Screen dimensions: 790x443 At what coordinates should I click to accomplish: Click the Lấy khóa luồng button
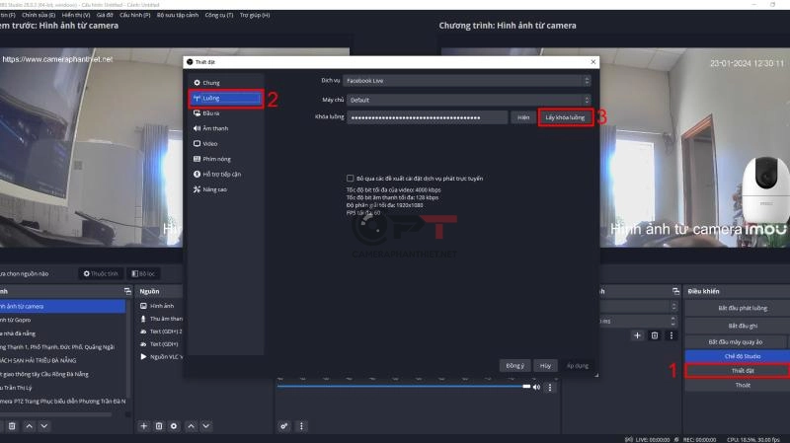(565, 117)
